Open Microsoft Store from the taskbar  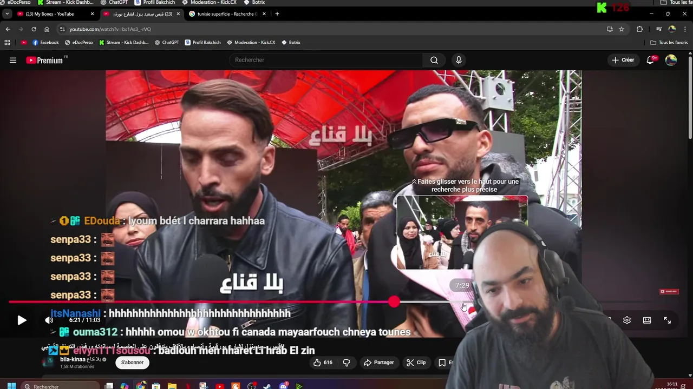[156, 386]
